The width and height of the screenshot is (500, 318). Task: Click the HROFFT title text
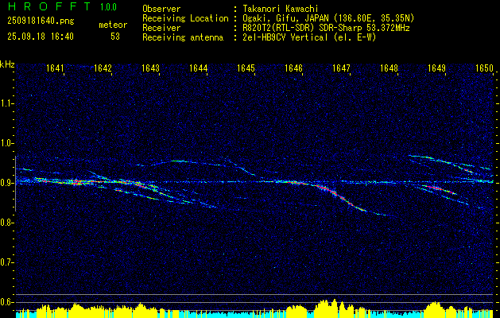click(49, 6)
